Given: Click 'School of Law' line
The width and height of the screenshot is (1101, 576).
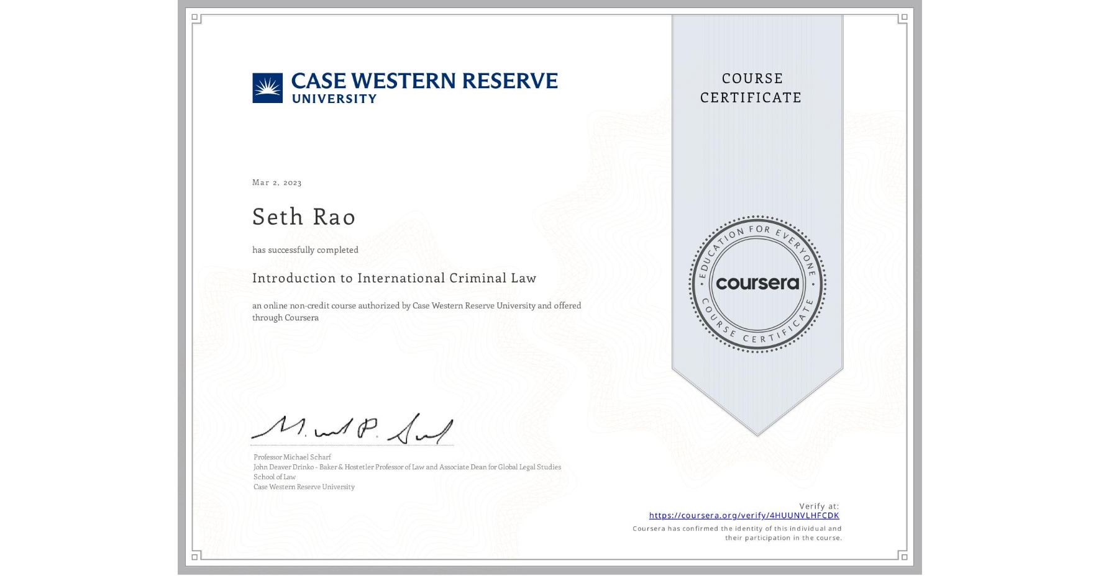Looking at the screenshot, I should click(x=275, y=477).
